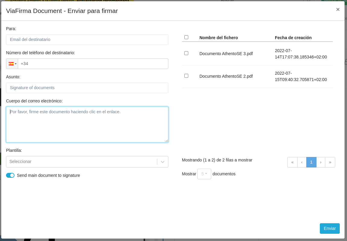
Task: Jump to last page with double-right arrow
Action: (x=330, y=162)
